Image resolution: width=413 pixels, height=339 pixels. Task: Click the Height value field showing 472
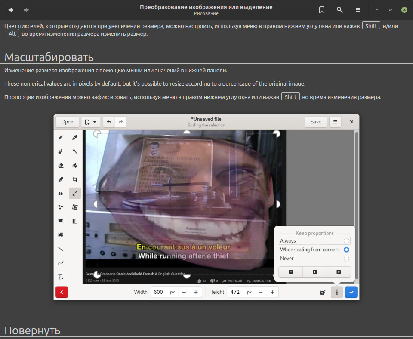(236, 292)
